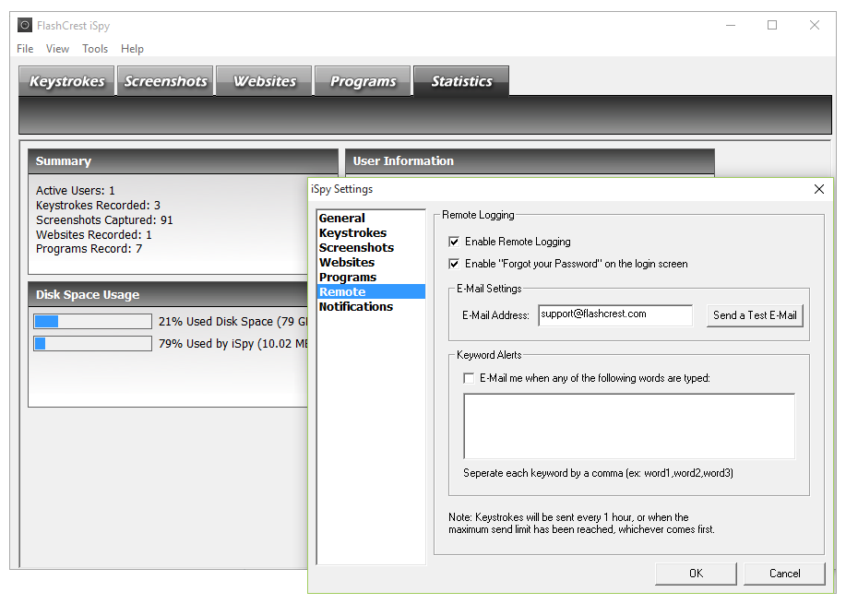This screenshot has height=604, width=846.
Task: Click the E-Mail Address input field
Action: 615,314
